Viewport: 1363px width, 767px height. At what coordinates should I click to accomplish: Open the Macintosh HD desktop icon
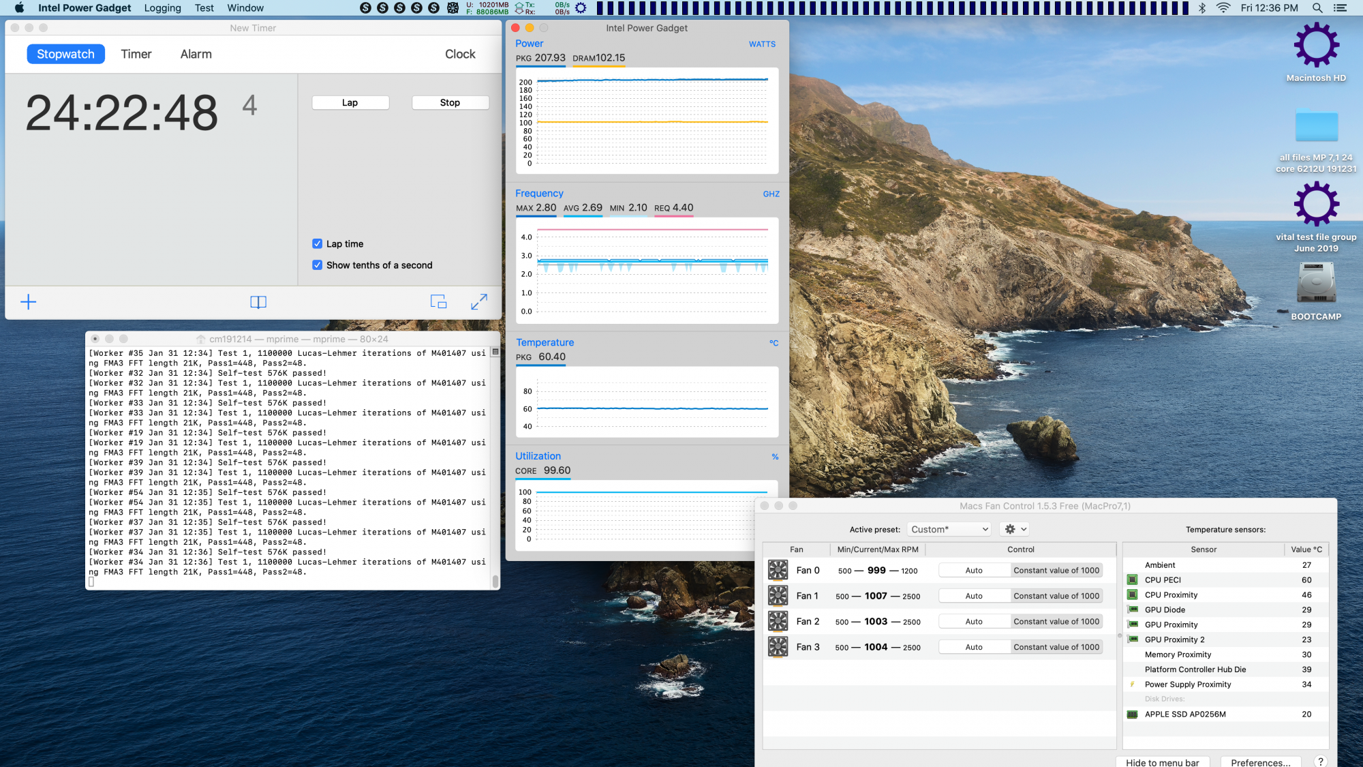[1316, 46]
